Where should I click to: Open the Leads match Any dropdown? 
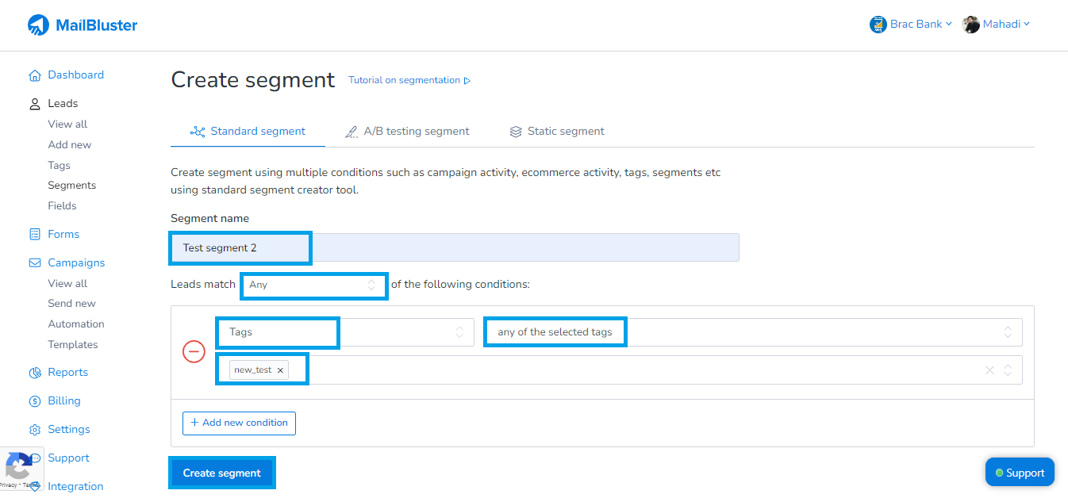click(313, 285)
